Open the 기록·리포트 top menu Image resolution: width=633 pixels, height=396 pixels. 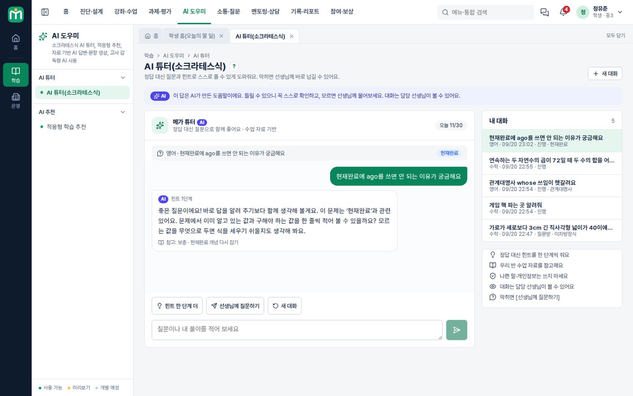click(x=305, y=12)
